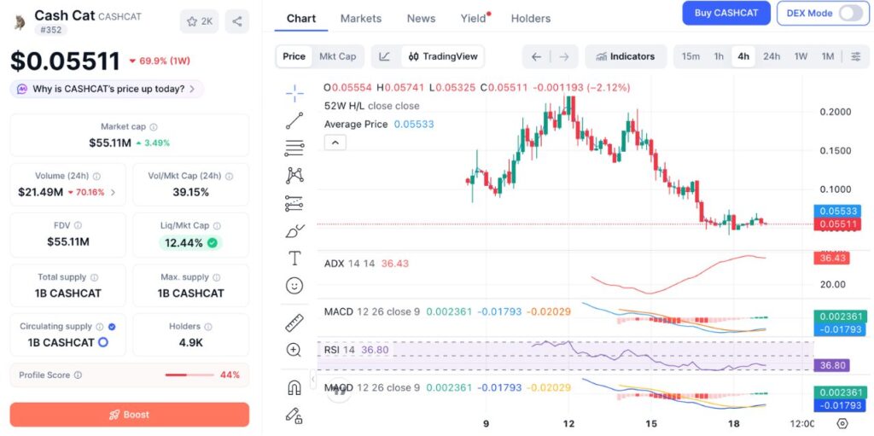Viewport: 874px width, 436px height.
Task: Set the interval to 15m
Action: 690,56
